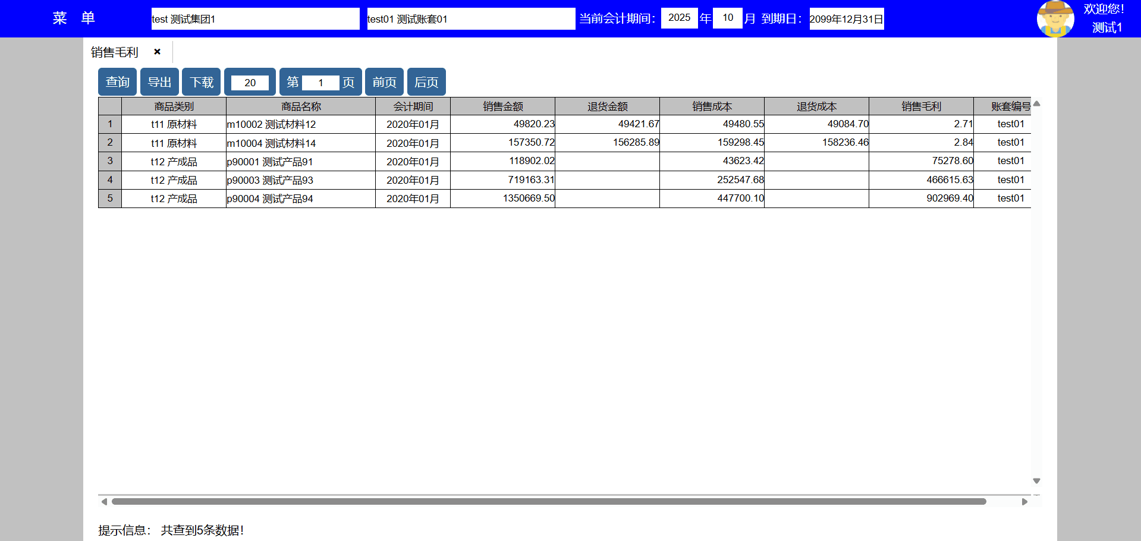Click the horizontal scroll left arrow
Viewport: 1141px width, 541px height.
coord(104,502)
